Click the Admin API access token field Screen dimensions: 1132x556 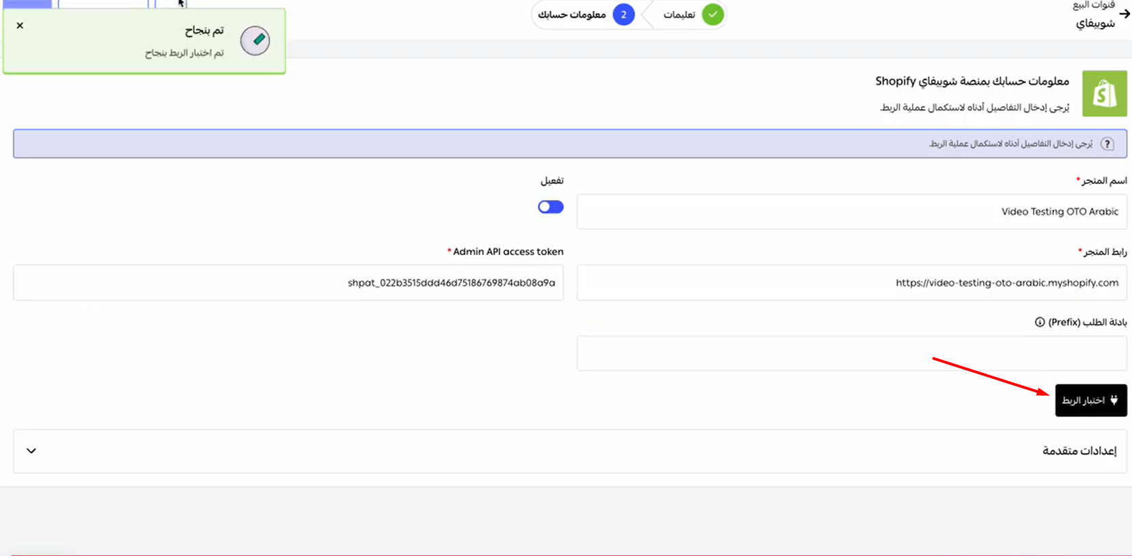click(x=288, y=283)
